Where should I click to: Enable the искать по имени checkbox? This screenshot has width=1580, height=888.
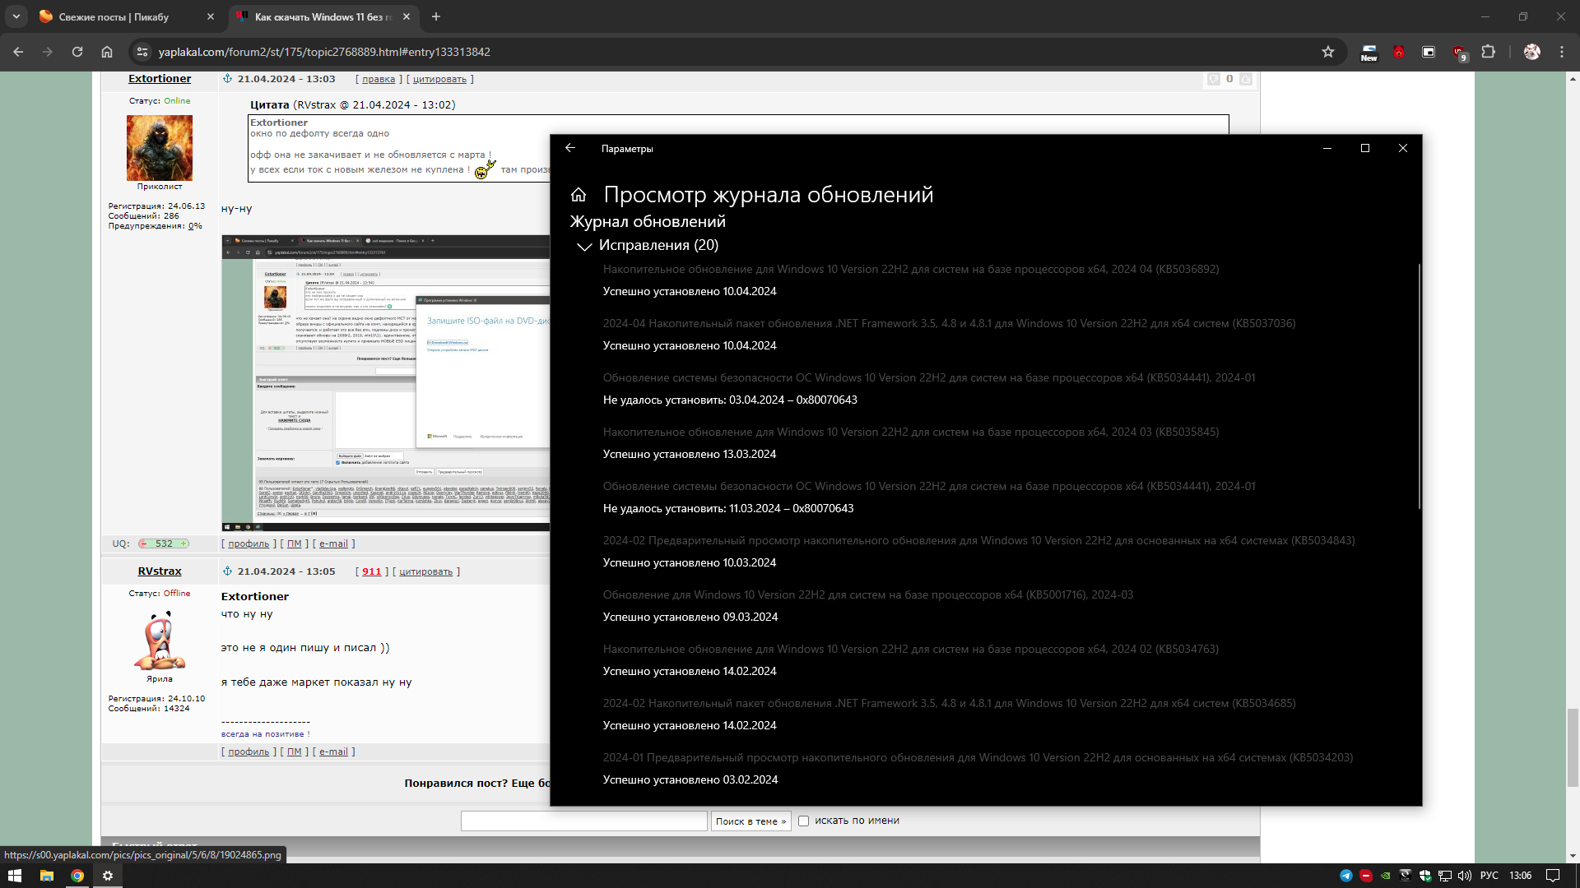(804, 821)
